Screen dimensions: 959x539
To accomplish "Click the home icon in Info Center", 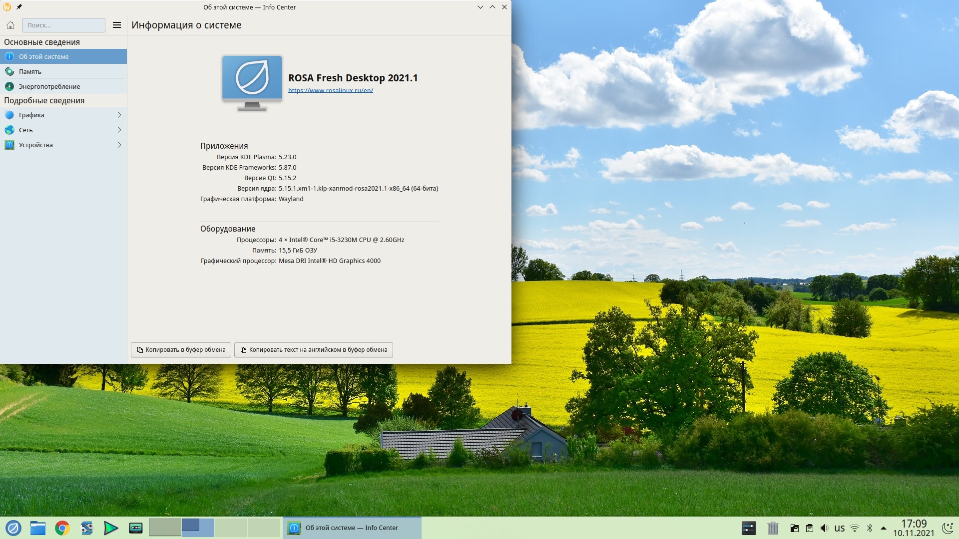I will (x=10, y=25).
